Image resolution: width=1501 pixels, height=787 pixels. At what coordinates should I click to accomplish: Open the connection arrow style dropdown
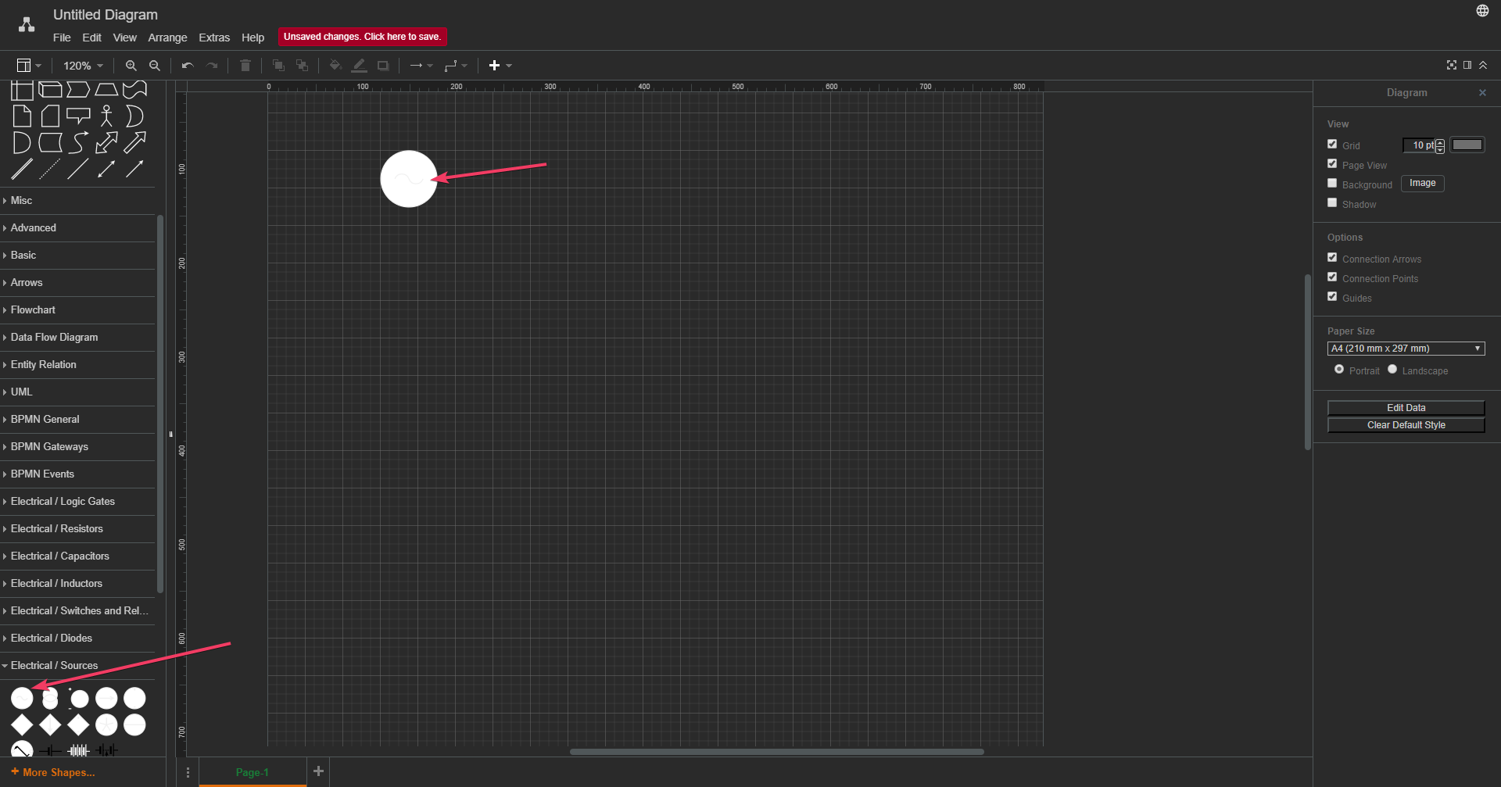pos(421,66)
